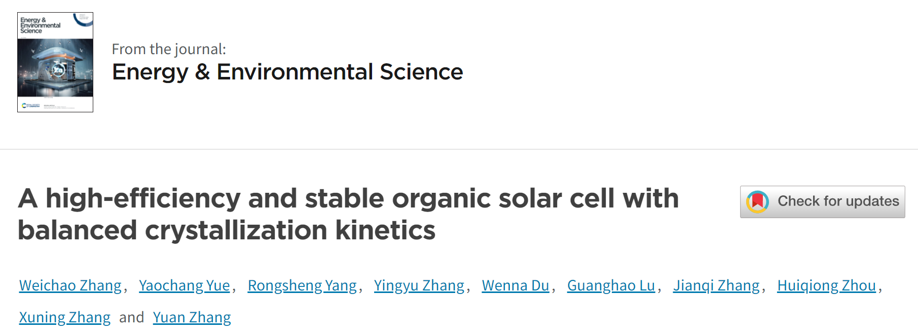
Task: Select author Yingyu Zhang
Action: point(419,285)
